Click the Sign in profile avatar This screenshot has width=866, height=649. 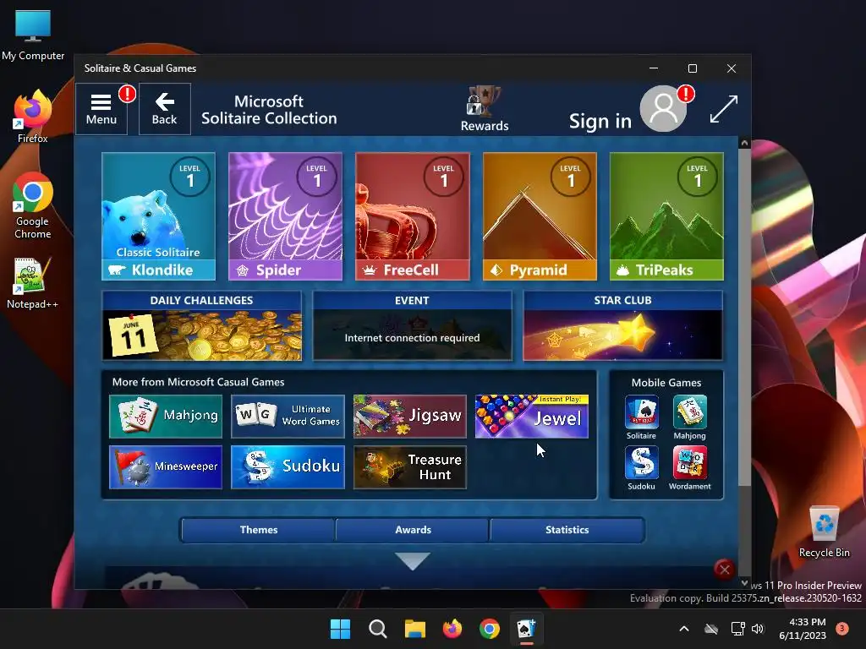pos(663,109)
